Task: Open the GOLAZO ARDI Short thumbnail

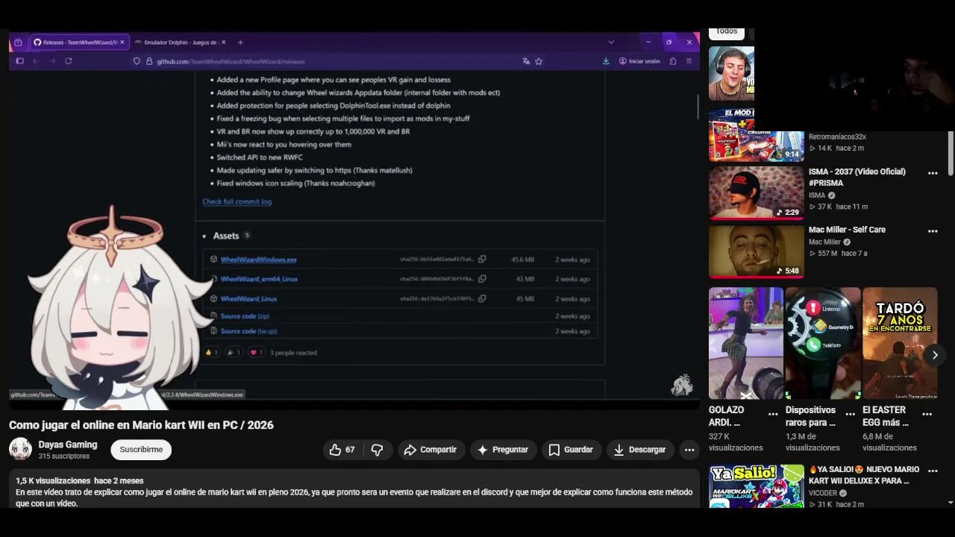Action: (x=746, y=343)
